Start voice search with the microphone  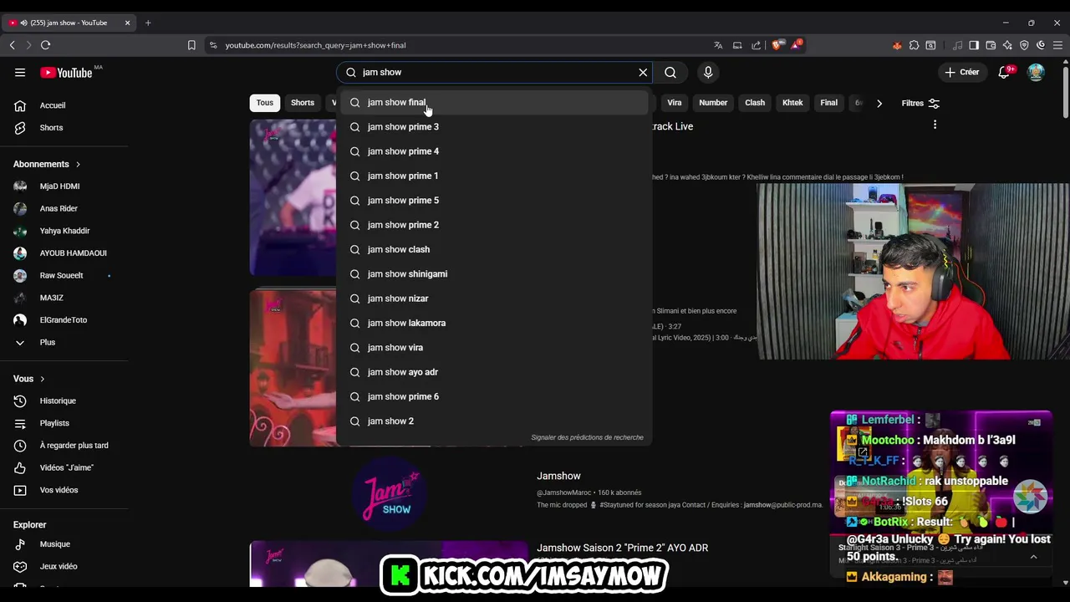(708, 73)
